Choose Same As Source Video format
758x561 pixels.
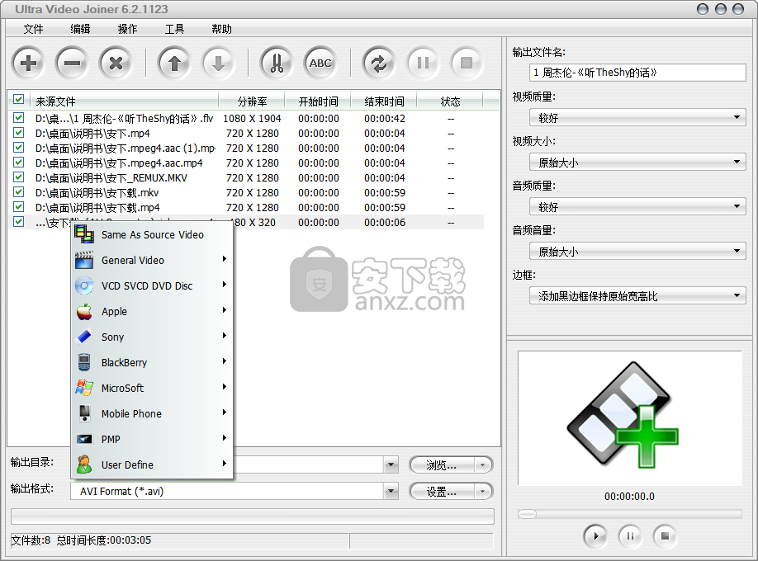click(x=152, y=235)
